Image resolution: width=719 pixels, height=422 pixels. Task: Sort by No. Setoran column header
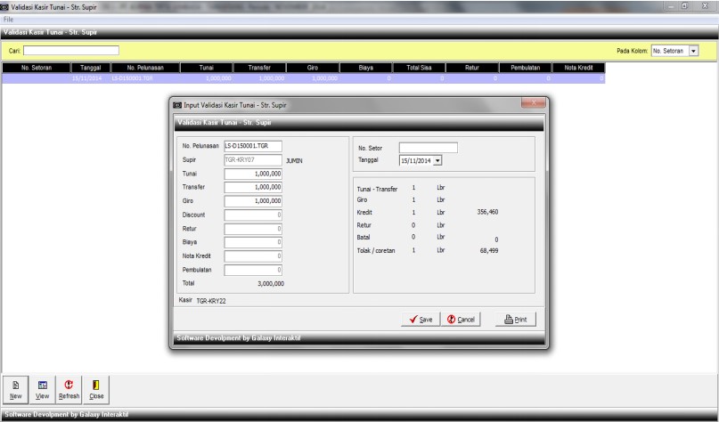[36, 67]
